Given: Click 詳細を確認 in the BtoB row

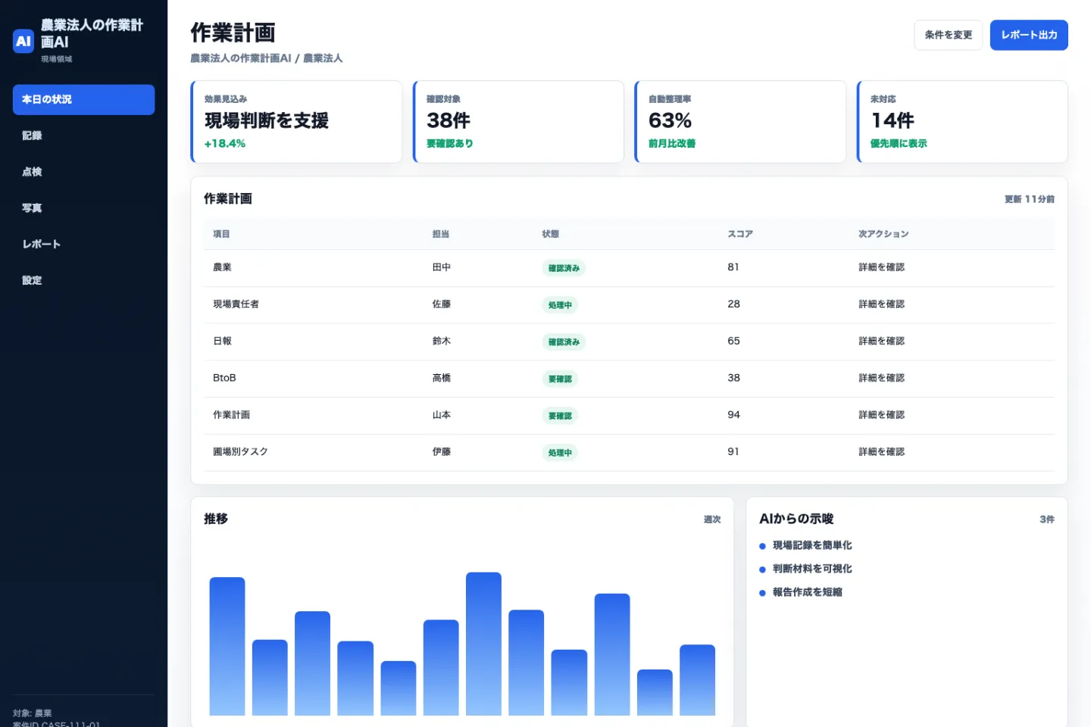Looking at the screenshot, I should click(x=881, y=378).
